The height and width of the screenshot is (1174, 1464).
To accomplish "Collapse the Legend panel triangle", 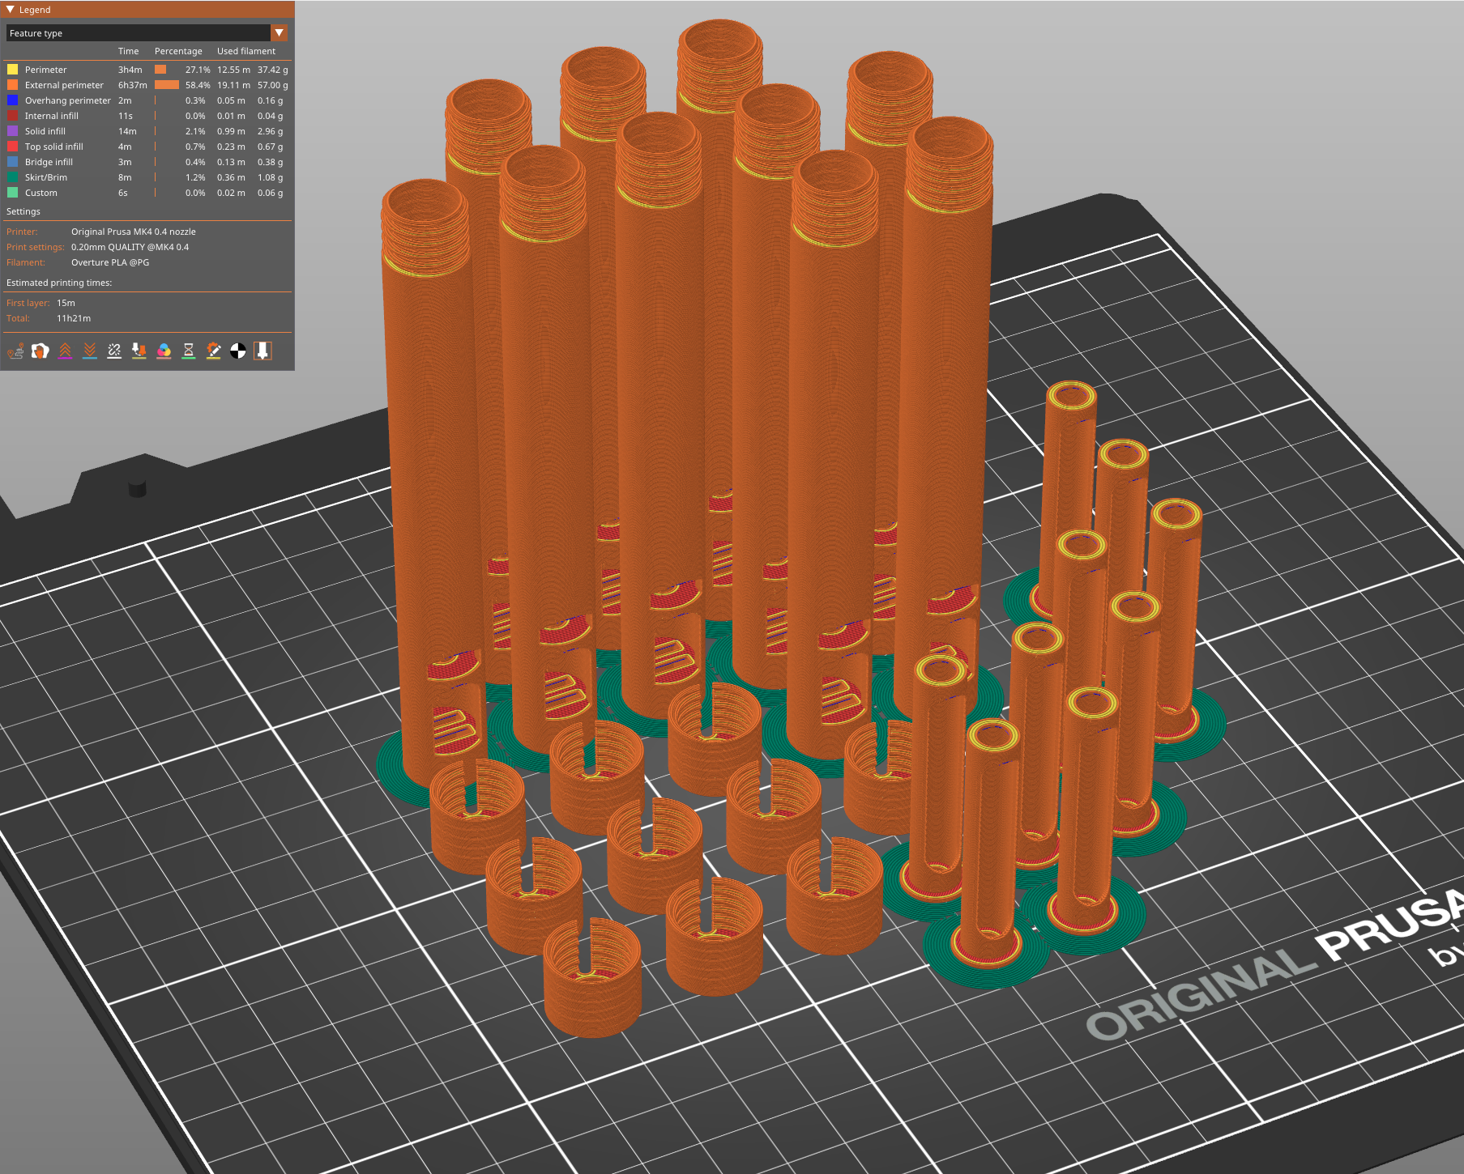I will [x=11, y=10].
